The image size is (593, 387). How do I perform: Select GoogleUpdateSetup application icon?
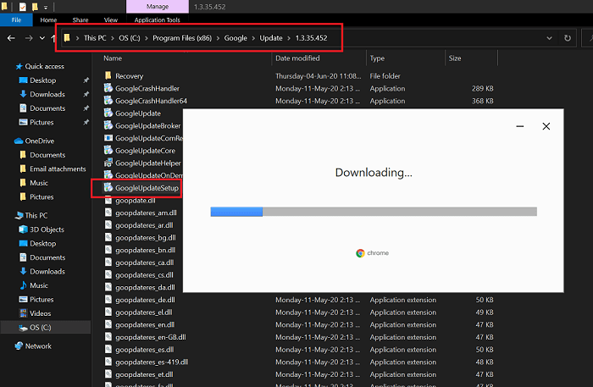(108, 187)
